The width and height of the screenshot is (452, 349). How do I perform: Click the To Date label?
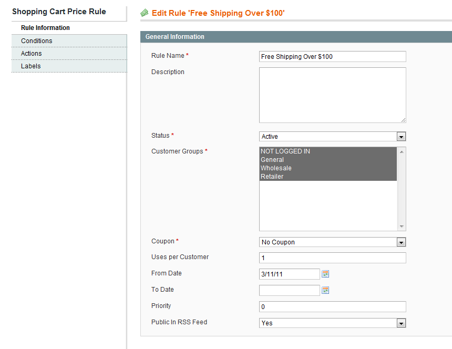tap(162, 290)
